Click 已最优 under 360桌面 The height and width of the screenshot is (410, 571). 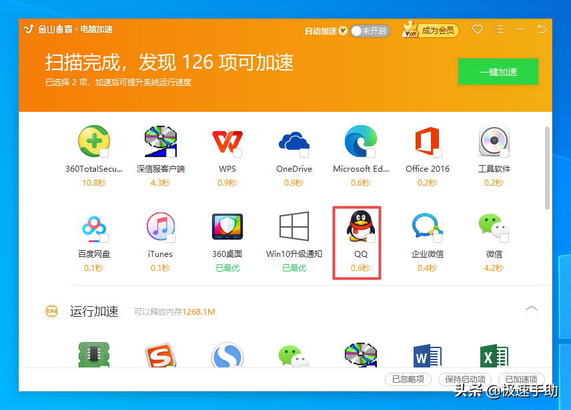pyautogui.click(x=227, y=268)
